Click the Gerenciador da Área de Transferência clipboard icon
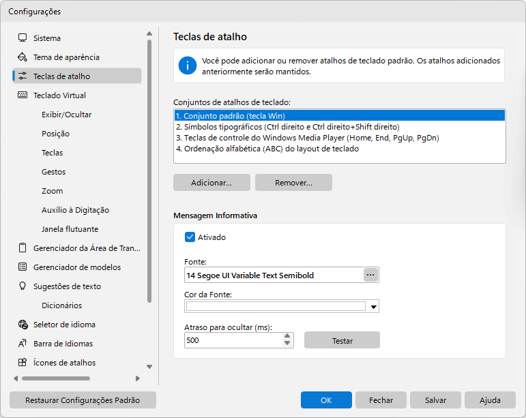526x418 pixels. click(x=23, y=248)
